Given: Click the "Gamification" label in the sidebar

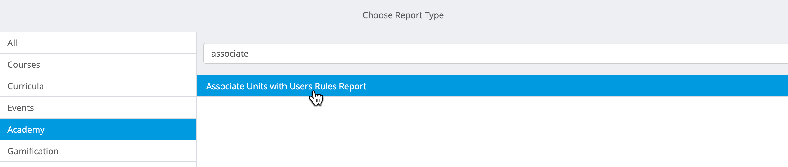Looking at the screenshot, I should (33, 151).
